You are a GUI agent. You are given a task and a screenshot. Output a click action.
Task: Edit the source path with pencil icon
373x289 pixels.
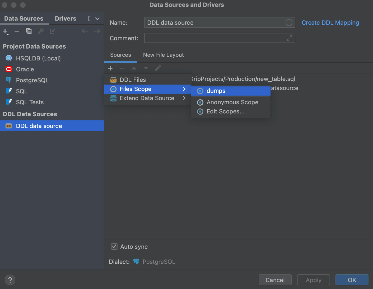point(158,68)
